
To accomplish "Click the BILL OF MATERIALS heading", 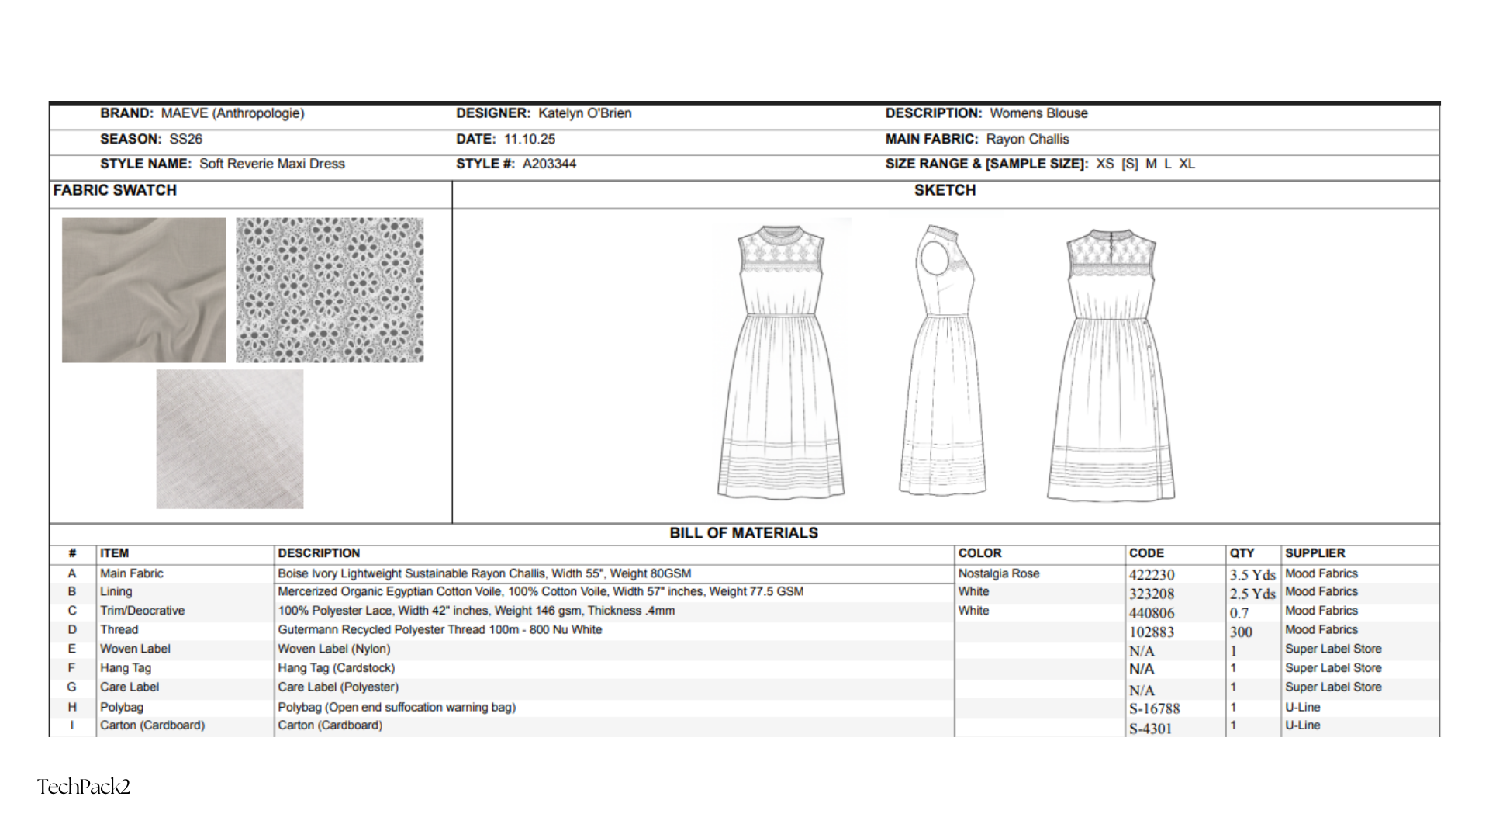I will click(x=743, y=533).
